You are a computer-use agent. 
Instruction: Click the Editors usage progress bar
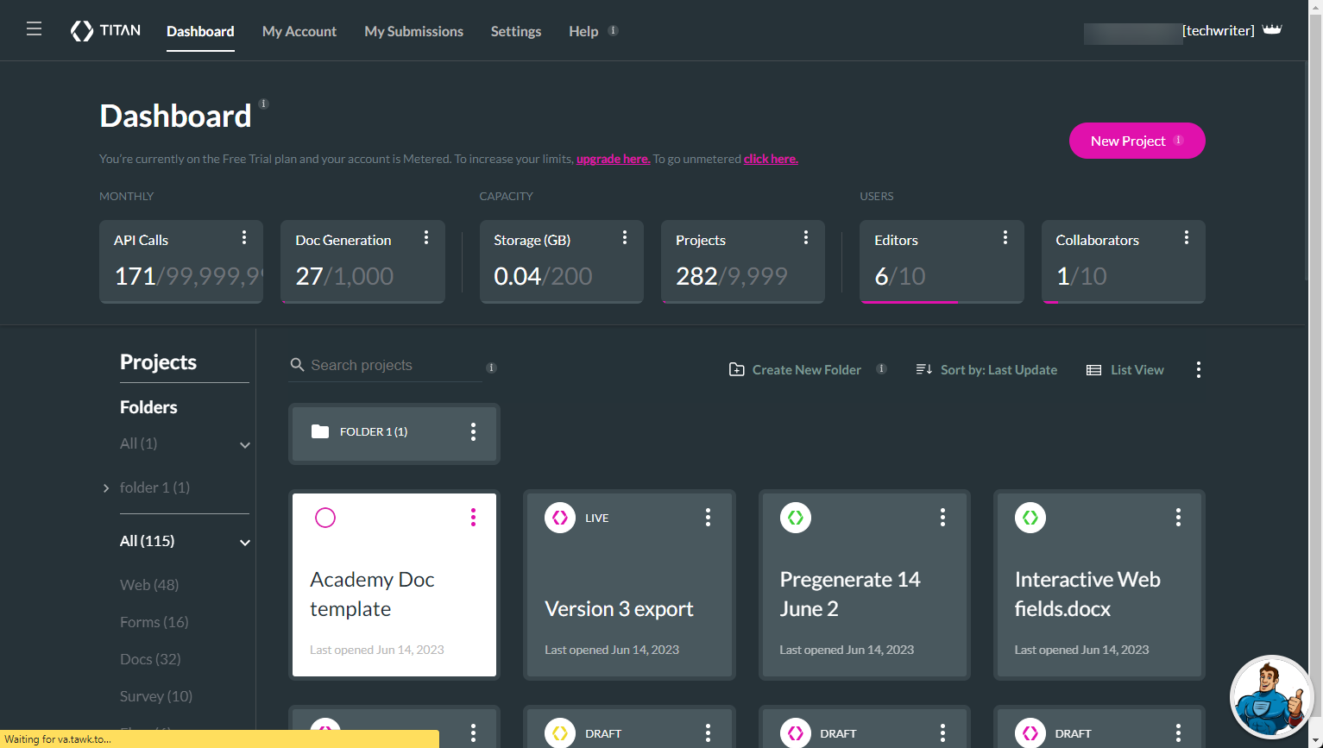(x=942, y=302)
